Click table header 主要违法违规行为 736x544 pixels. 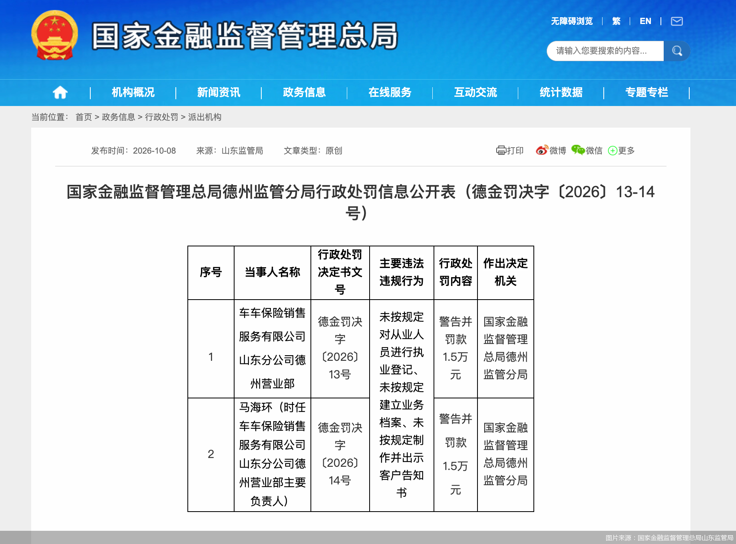[x=402, y=272]
